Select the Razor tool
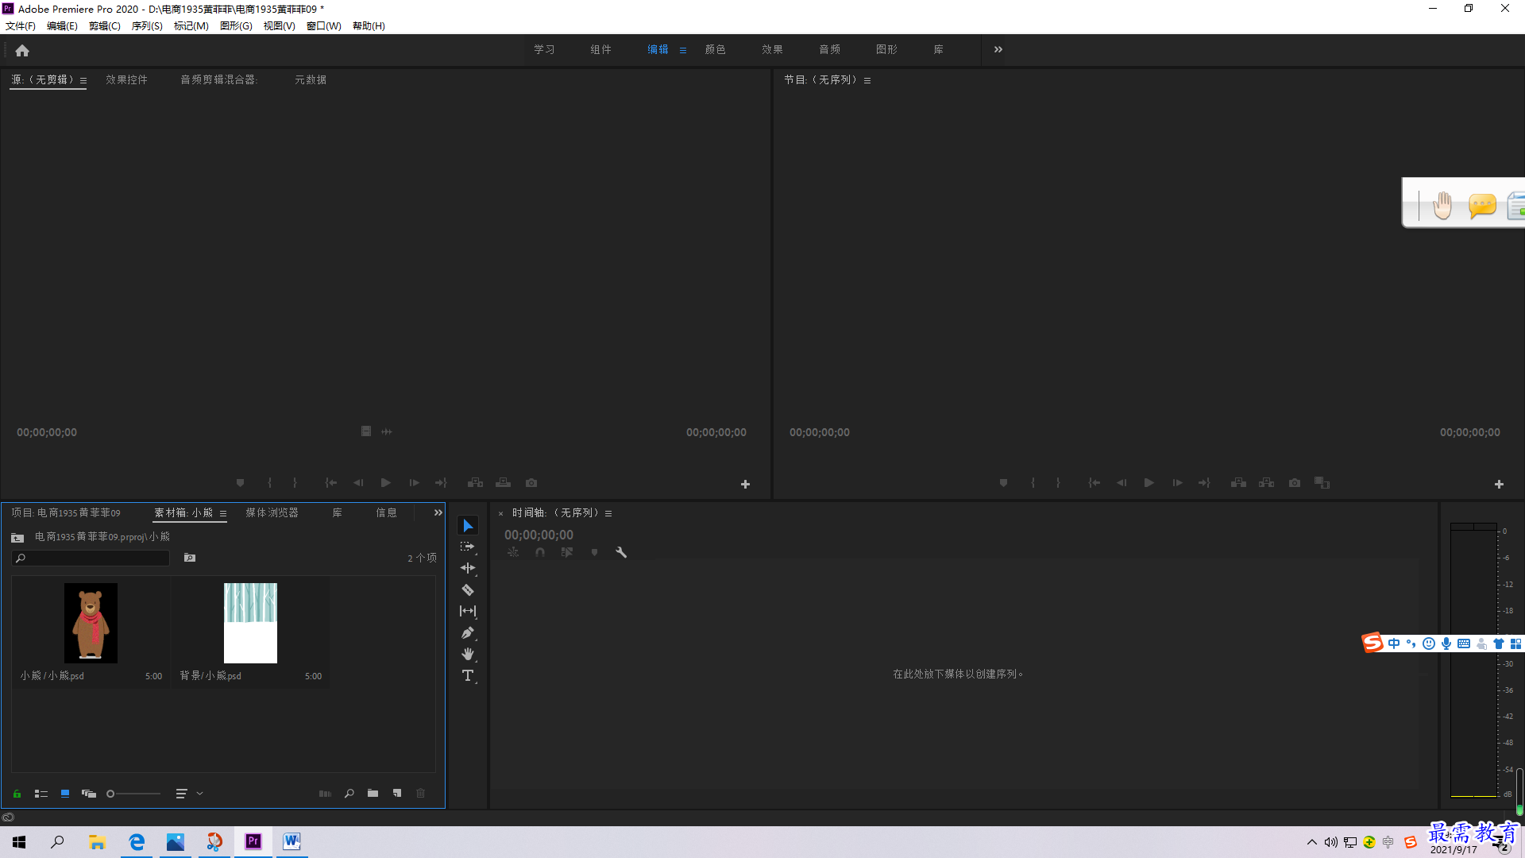1525x858 pixels. 468,589
